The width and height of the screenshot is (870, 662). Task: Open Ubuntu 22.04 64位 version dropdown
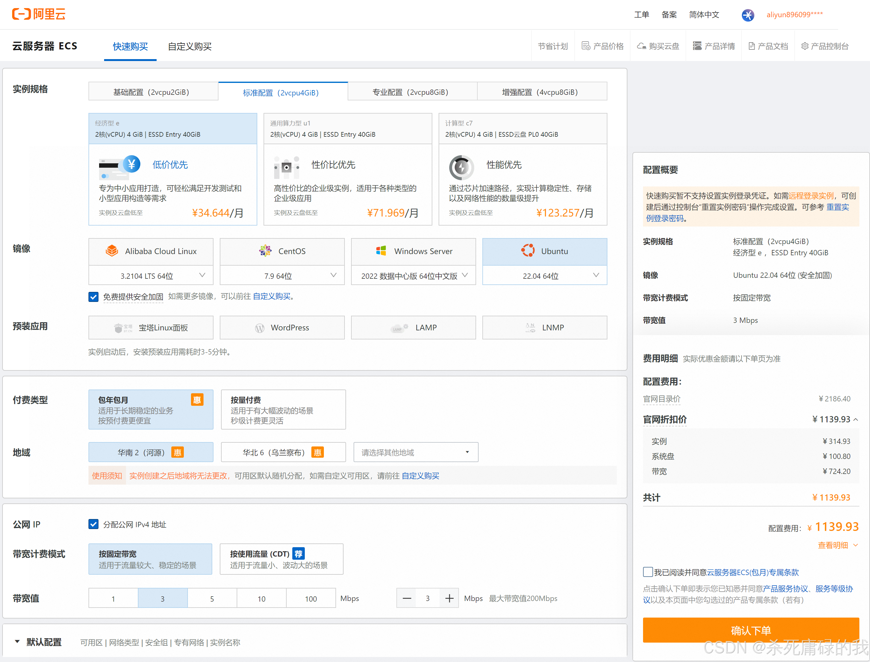click(x=545, y=275)
